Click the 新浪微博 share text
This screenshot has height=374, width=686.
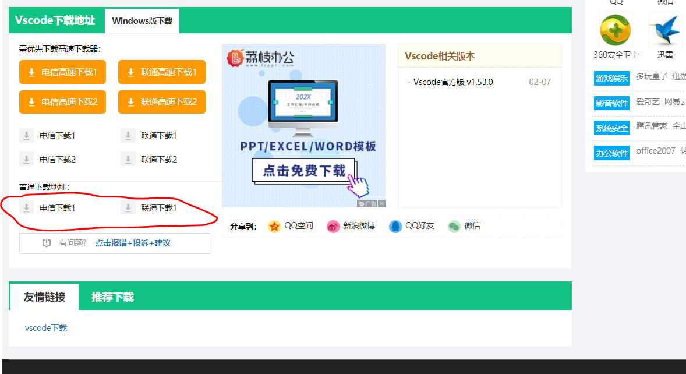tap(359, 225)
